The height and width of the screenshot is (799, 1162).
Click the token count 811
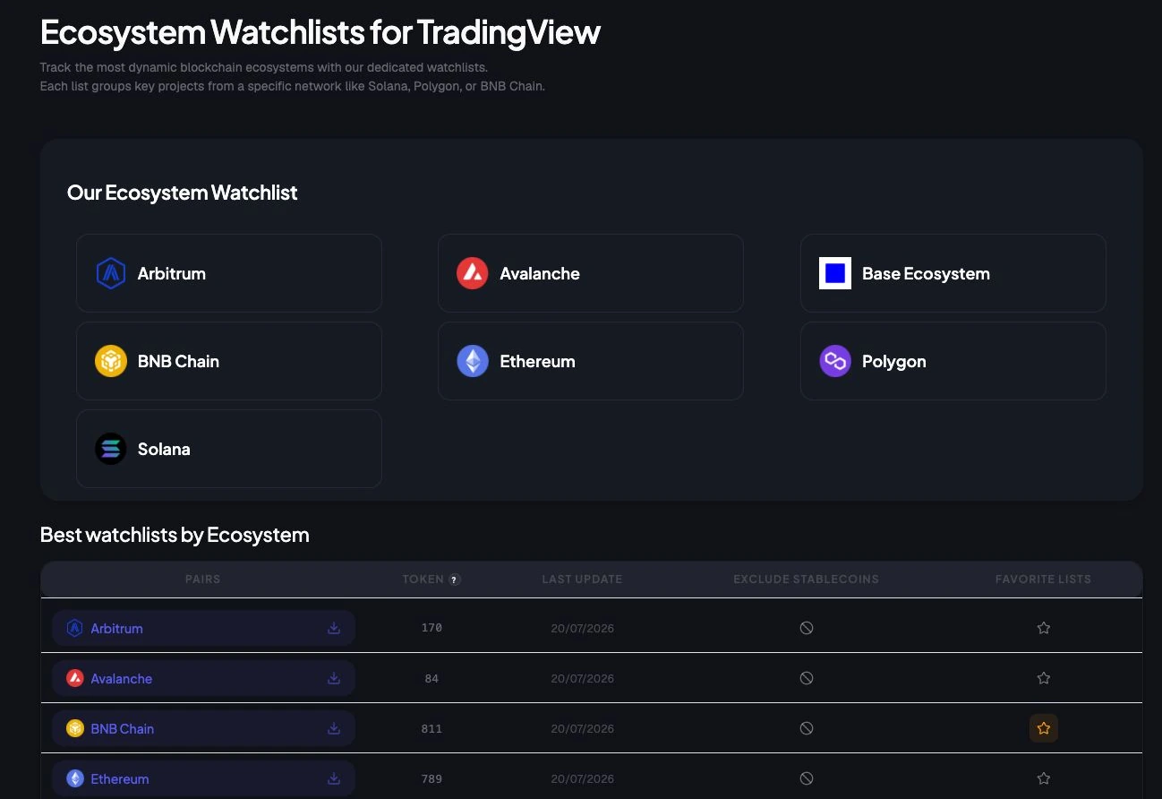431,728
